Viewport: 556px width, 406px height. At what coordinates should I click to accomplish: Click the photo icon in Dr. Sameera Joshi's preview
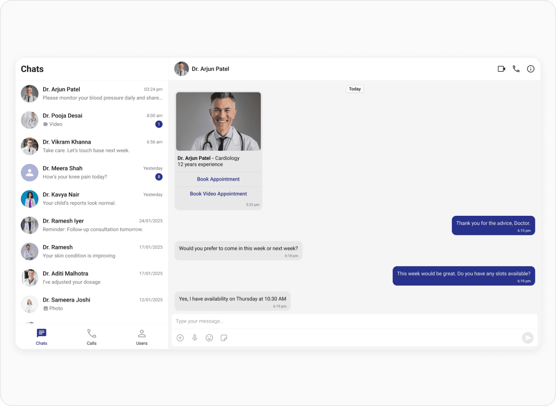[45, 309]
